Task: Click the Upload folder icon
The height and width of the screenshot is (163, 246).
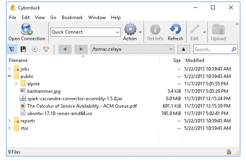Action: click(218, 29)
